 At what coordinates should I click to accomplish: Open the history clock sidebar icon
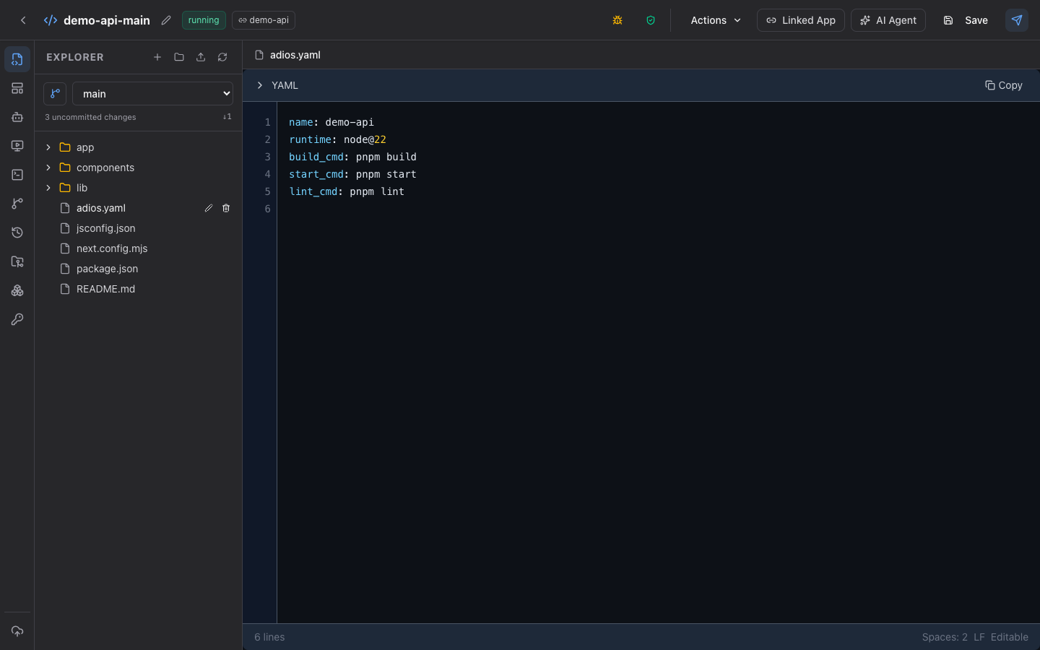coord(17,233)
